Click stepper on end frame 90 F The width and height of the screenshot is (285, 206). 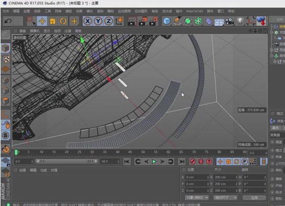(118, 161)
